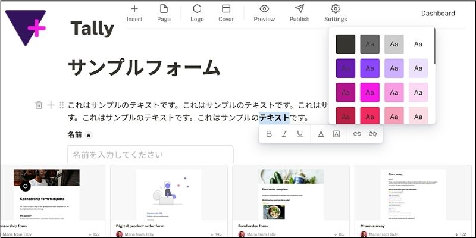
Task: Click the 名前 field label
Action: click(74, 135)
